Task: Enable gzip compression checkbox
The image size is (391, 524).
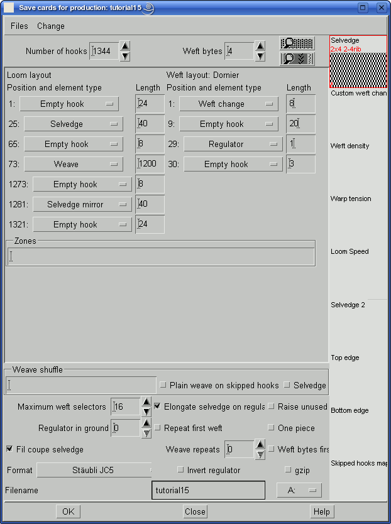Action: (x=288, y=470)
